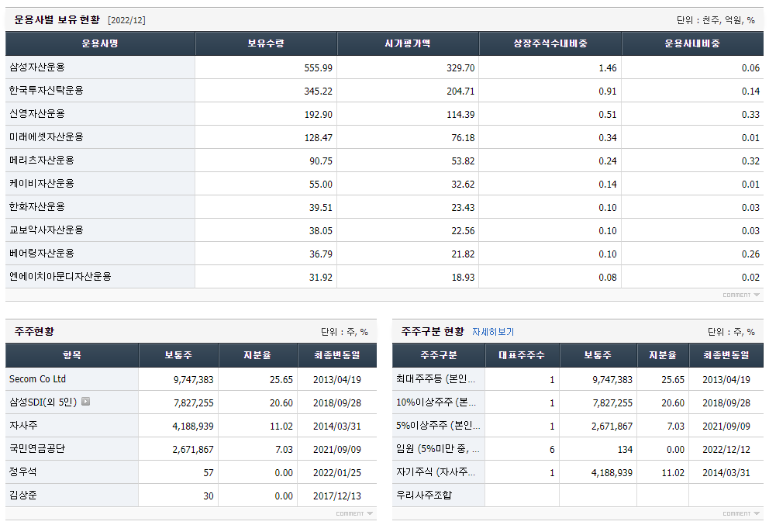Click the [2022/12] date label
This screenshot has width=769, height=525.
pyautogui.click(x=126, y=20)
